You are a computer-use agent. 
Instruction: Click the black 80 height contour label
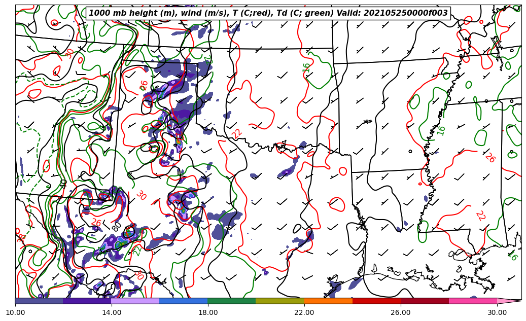pyautogui.click(x=116, y=227)
